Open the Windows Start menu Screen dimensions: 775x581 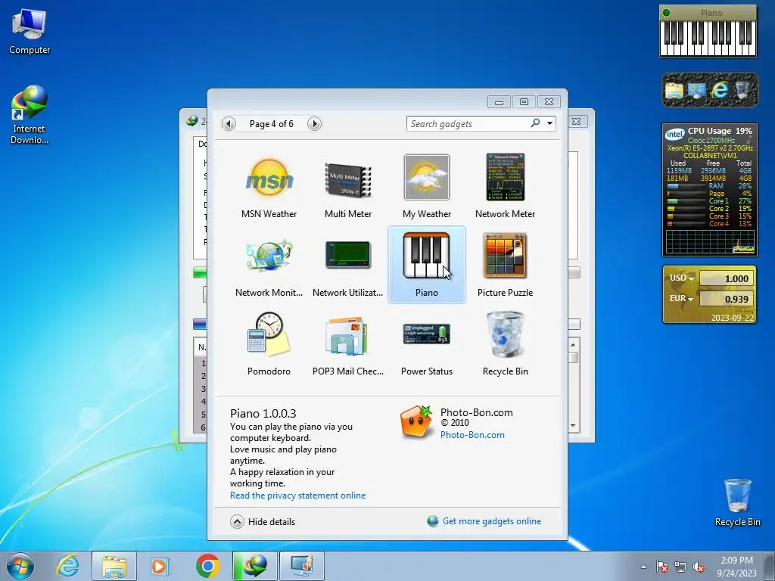click(20, 566)
